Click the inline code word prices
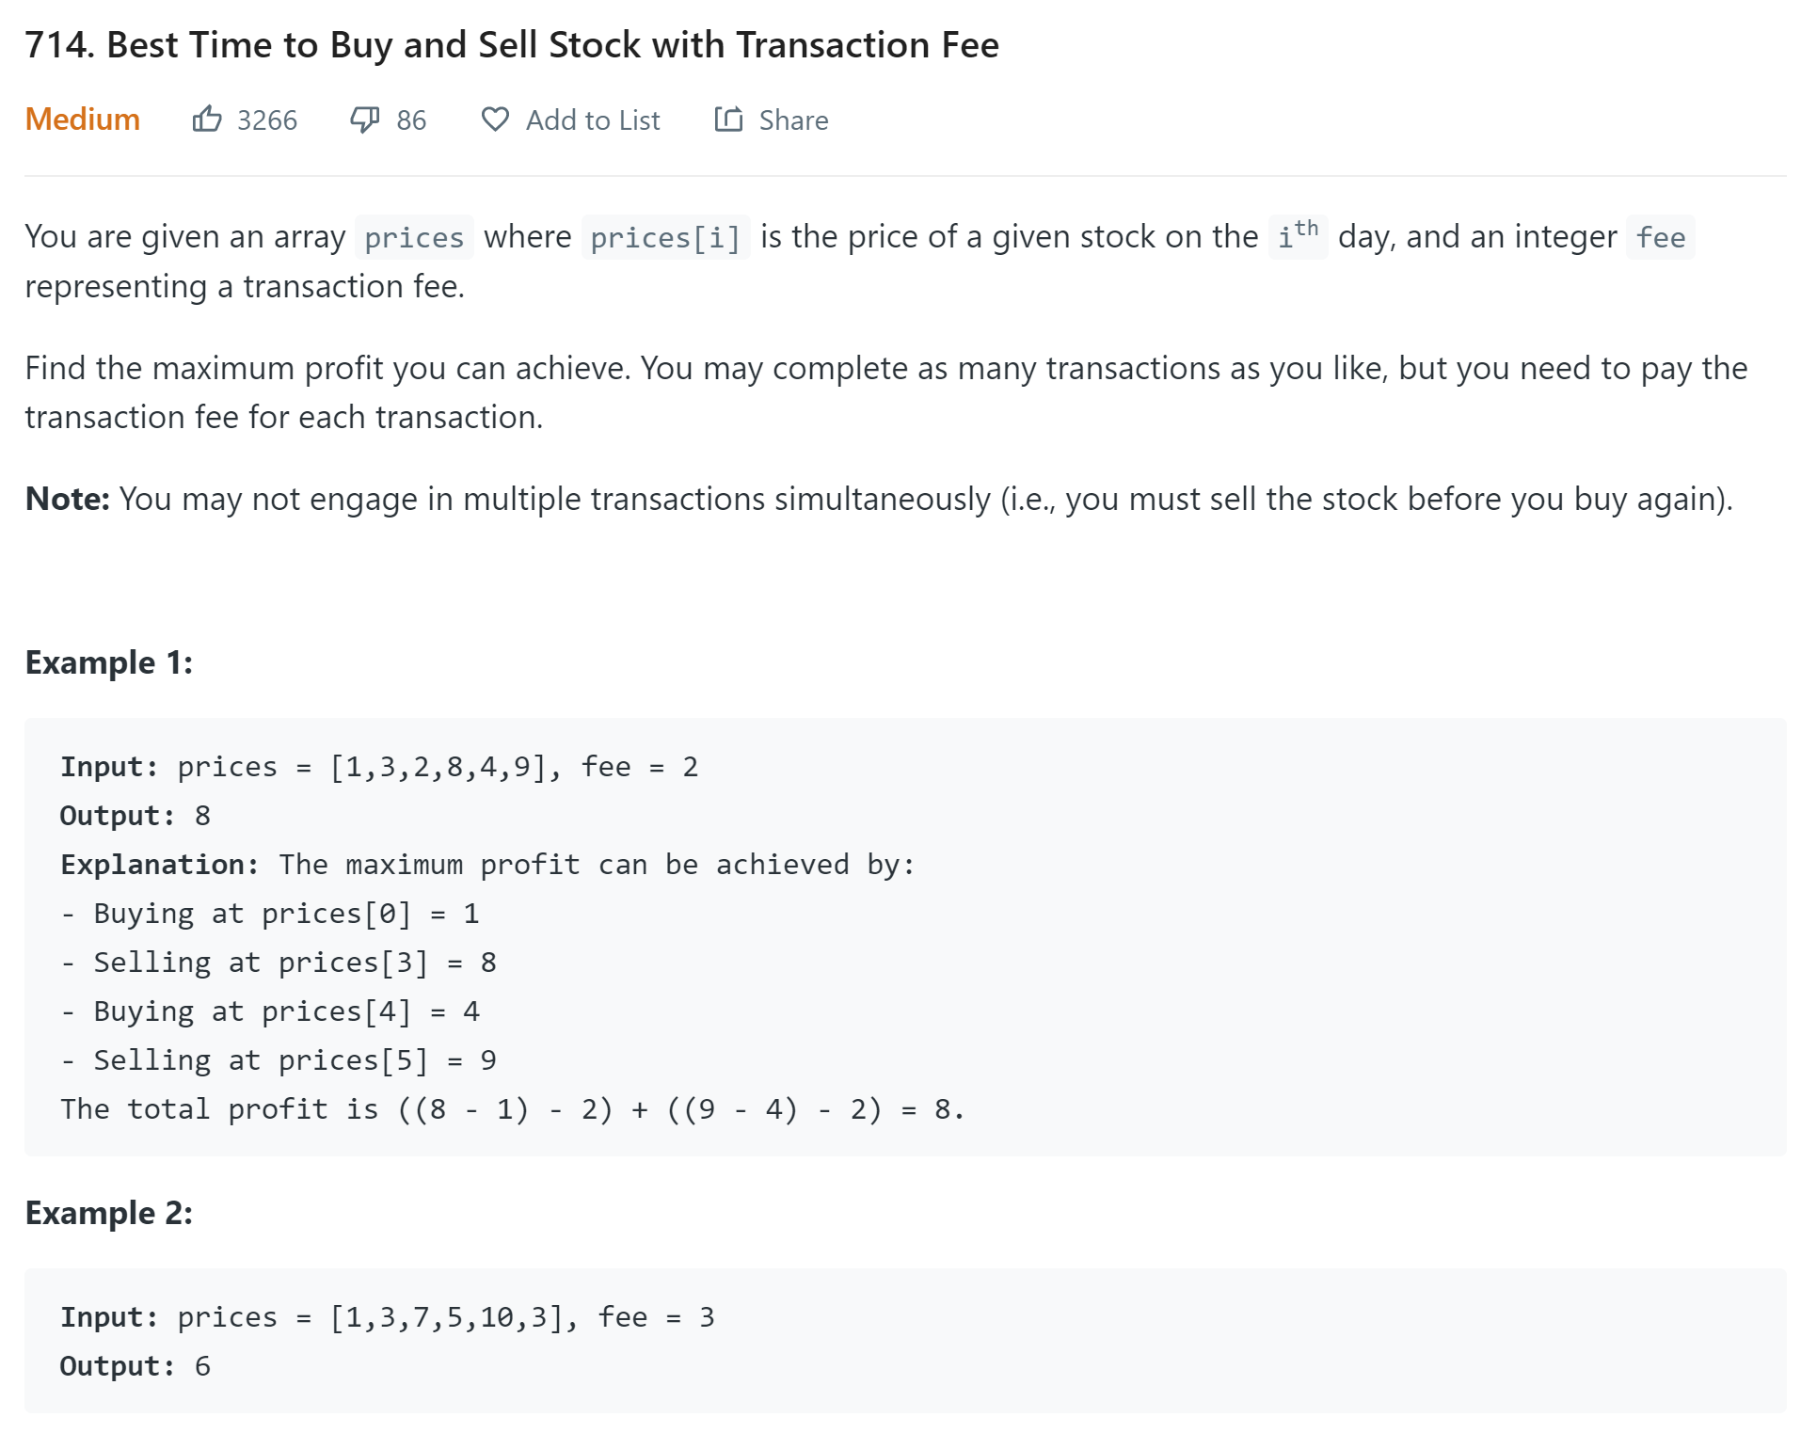Image resolution: width=1801 pixels, height=1433 pixels. click(414, 237)
